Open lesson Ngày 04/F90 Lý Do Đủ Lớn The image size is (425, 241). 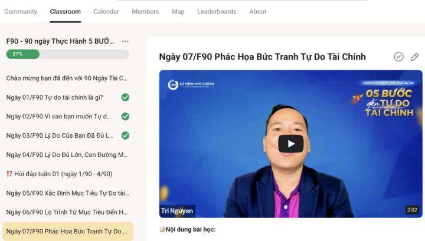[68, 155]
